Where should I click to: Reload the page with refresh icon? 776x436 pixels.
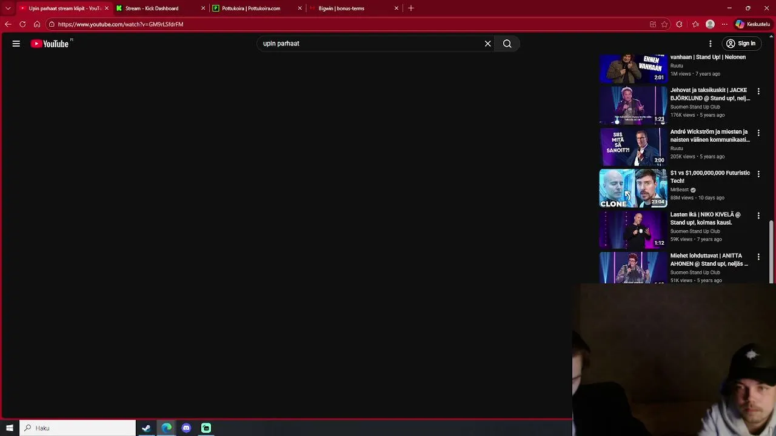tap(22, 24)
